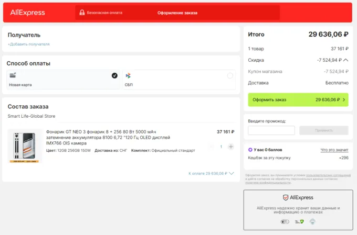Image resolution: width=357 pixels, height=235 pixels.
Task: Collapse the Скидка discount breakdown
Action: pos(345,60)
